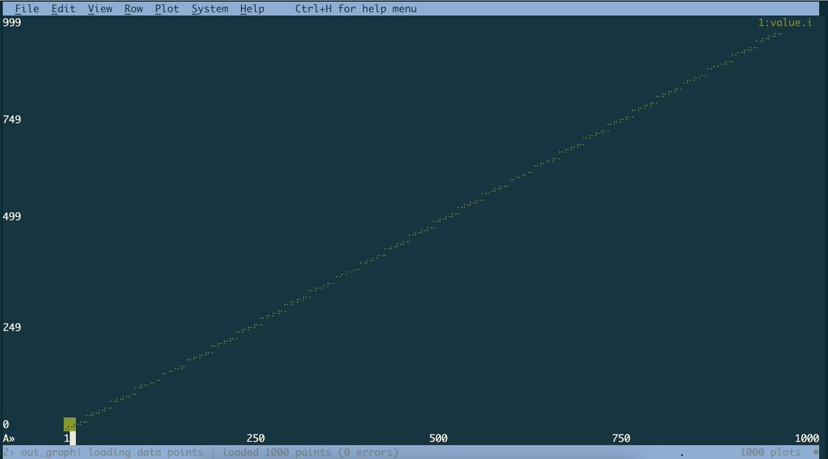Click the 999 y-axis label

[12, 23]
